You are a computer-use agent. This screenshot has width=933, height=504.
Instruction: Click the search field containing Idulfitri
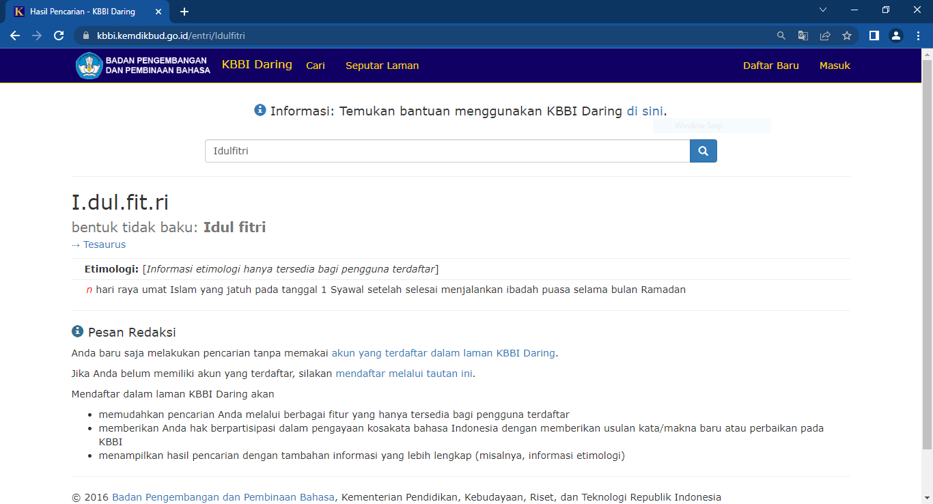click(447, 151)
